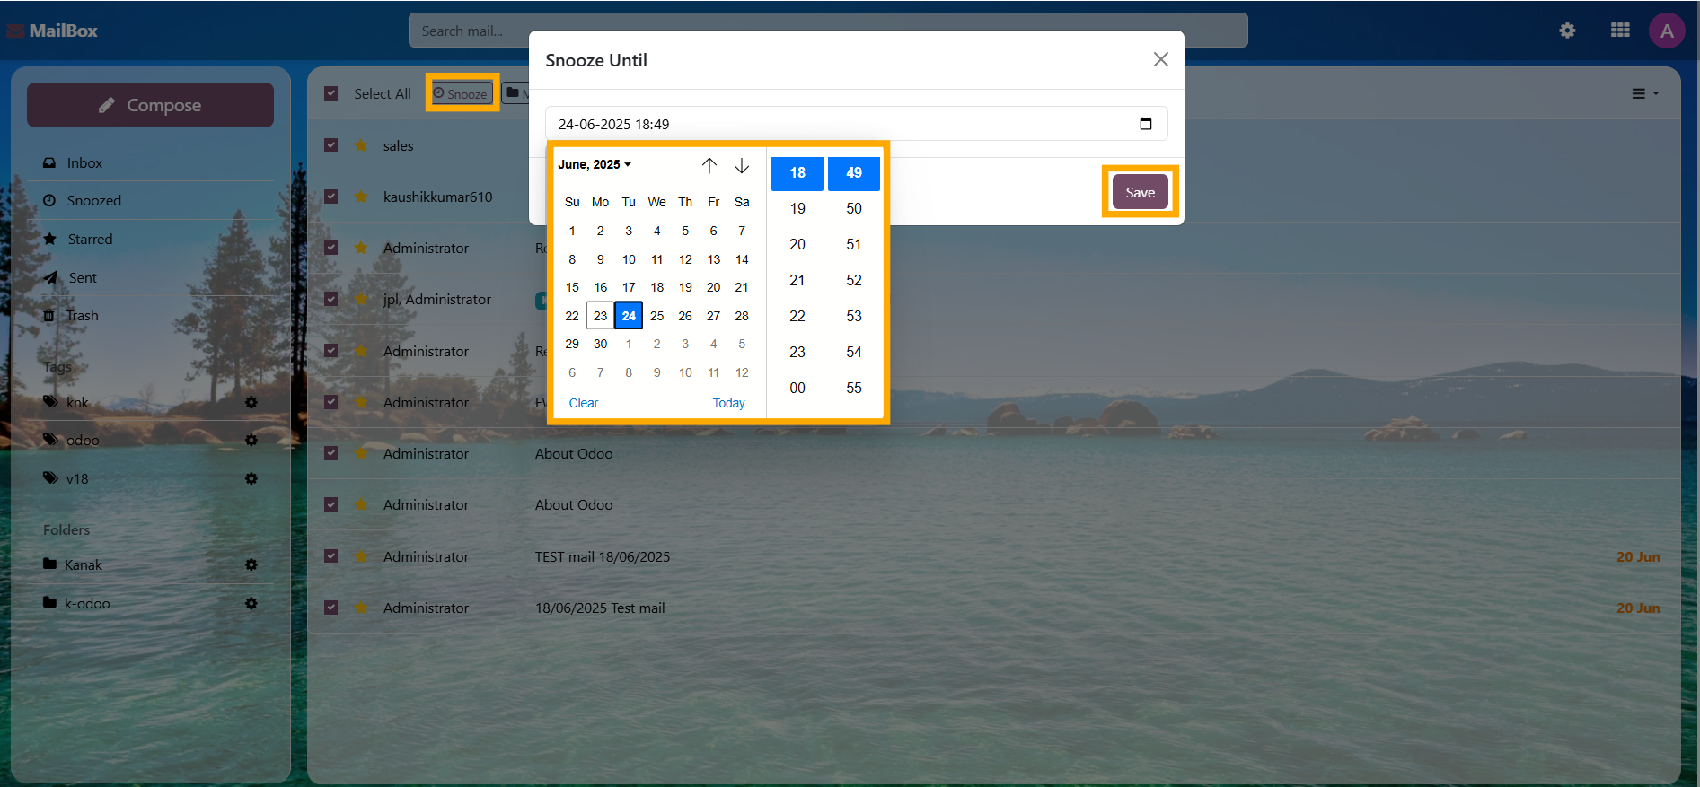Open user avatar A menu
This screenshot has height=787, width=1700.
click(1667, 31)
